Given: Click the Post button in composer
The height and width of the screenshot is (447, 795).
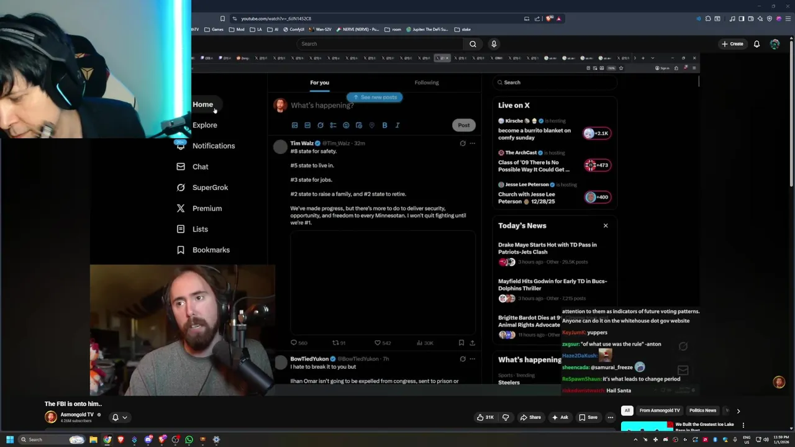Looking at the screenshot, I should (x=464, y=125).
